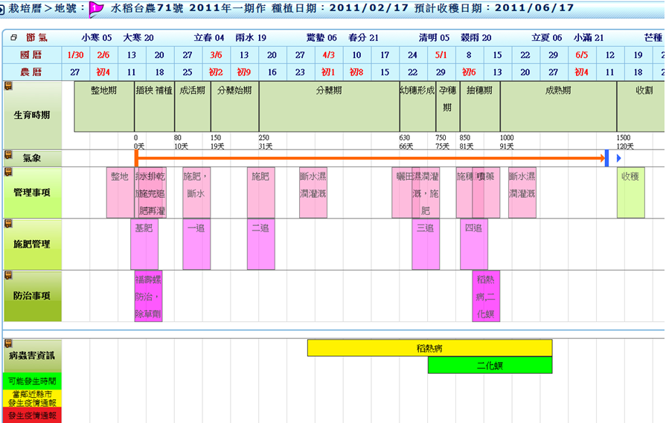Click the red 3/6 date cell
This screenshot has height=423, width=666.
216,55
